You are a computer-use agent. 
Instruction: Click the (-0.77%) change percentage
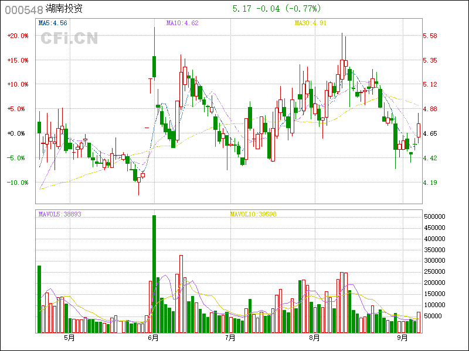[x=302, y=9]
